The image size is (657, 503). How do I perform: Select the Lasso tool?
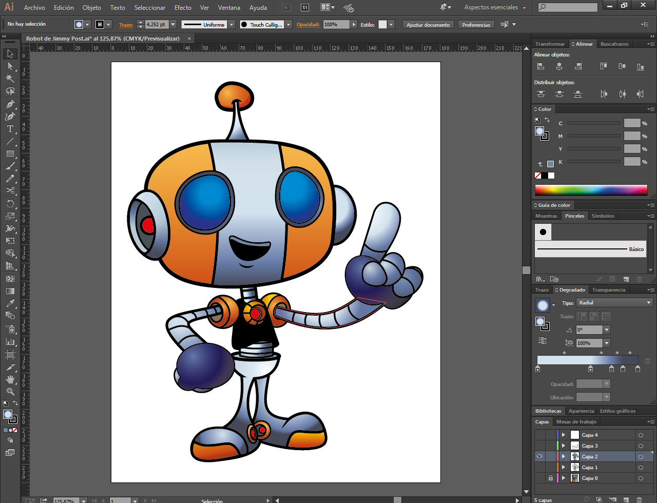[10, 91]
